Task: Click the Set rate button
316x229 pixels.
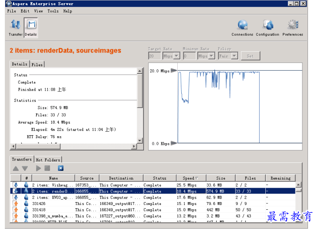Action: click(x=250, y=56)
